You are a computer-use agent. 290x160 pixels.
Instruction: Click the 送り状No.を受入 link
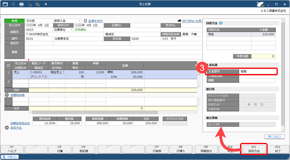click(193, 21)
